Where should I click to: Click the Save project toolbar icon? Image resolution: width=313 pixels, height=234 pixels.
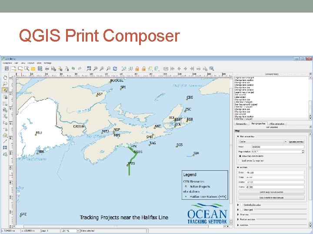(7, 68)
